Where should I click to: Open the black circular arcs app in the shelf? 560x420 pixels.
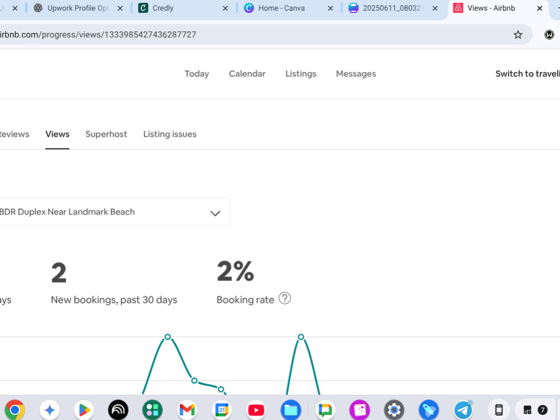[118, 410]
